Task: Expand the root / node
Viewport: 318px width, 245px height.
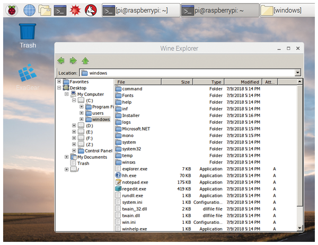Action: (x=67, y=169)
